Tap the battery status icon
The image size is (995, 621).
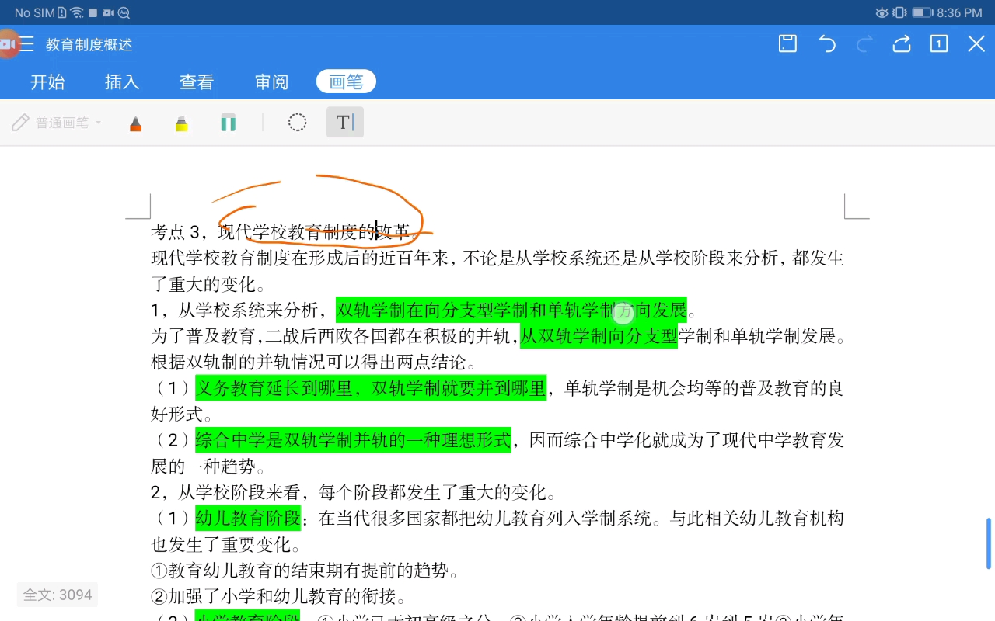tap(922, 12)
